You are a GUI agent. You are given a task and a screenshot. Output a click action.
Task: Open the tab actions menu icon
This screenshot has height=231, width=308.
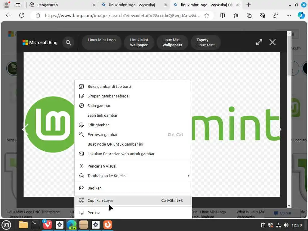click(18, 5)
